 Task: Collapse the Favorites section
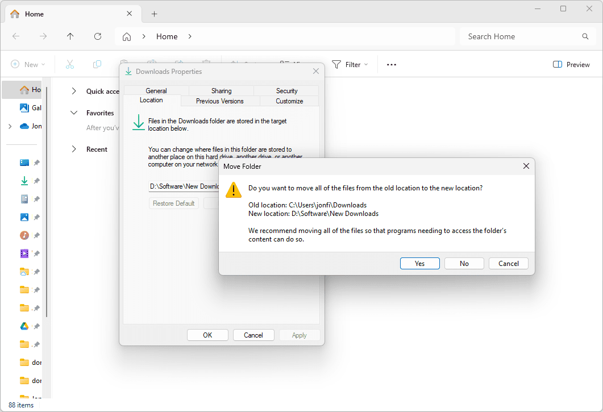coord(74,113)
